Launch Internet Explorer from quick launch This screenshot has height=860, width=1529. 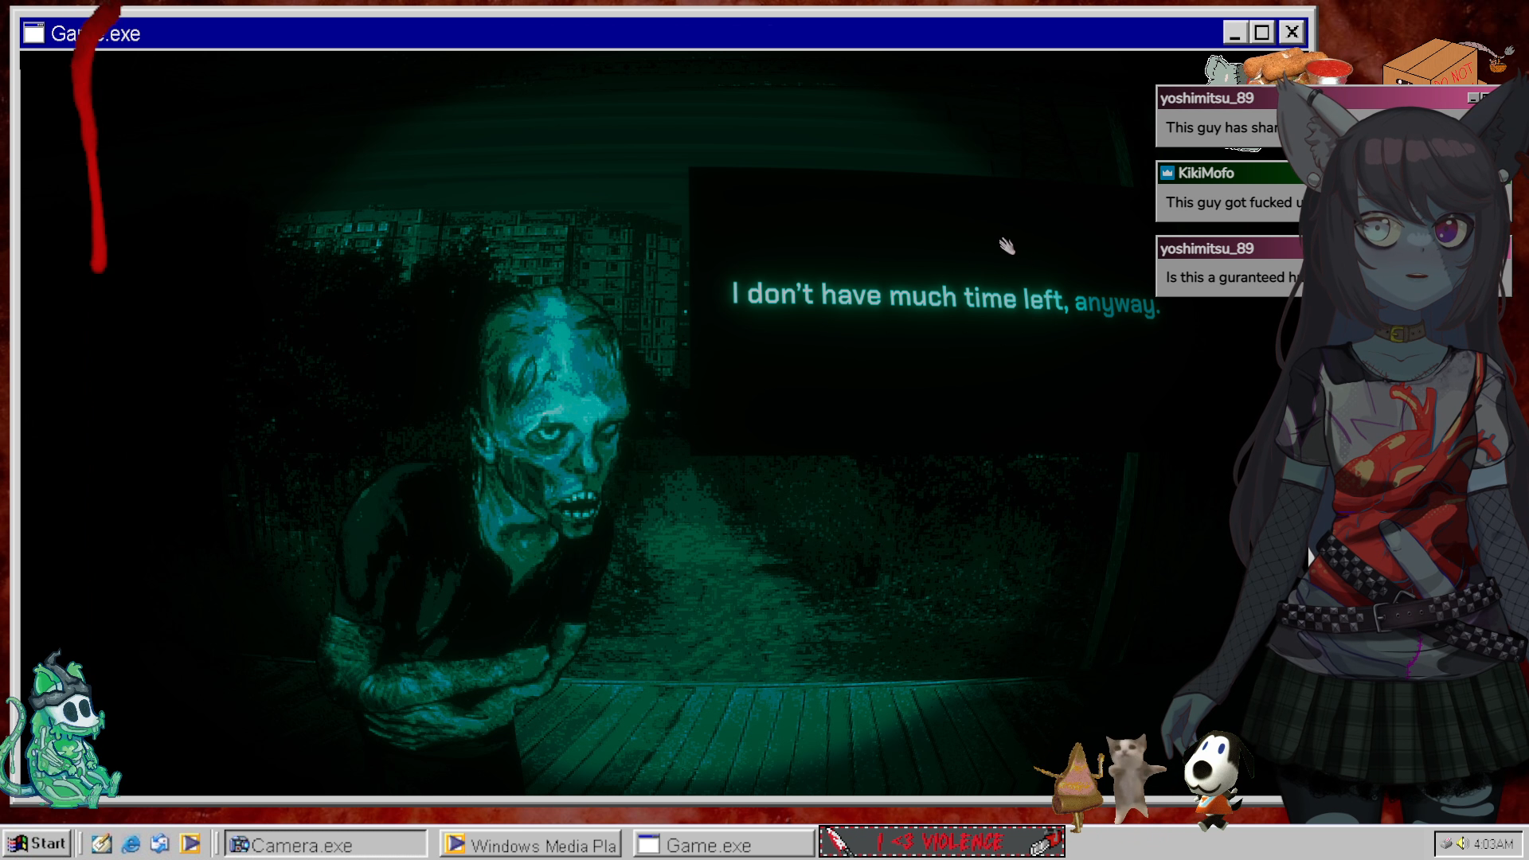[x=131, y=843]
